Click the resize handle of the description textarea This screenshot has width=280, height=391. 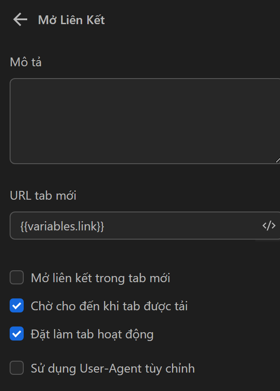(277, 160)
